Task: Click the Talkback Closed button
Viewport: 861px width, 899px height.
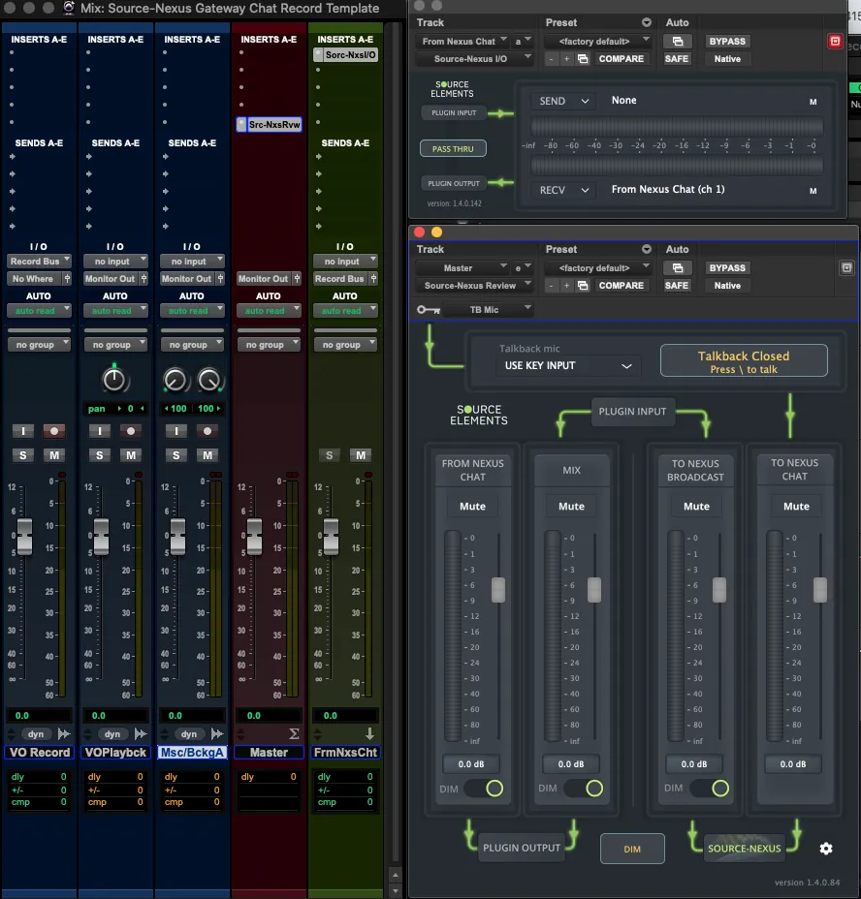Action: click(x=744, y=361)
